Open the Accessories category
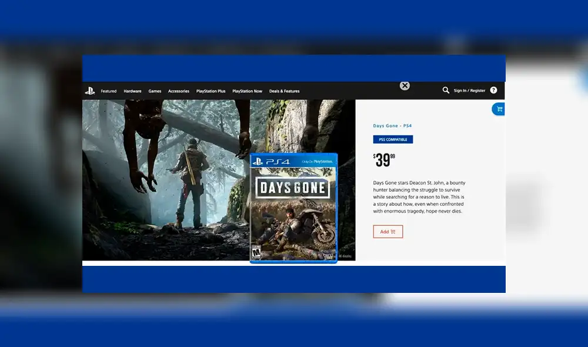This screenshot has width=588, height=347. (179, 91)
